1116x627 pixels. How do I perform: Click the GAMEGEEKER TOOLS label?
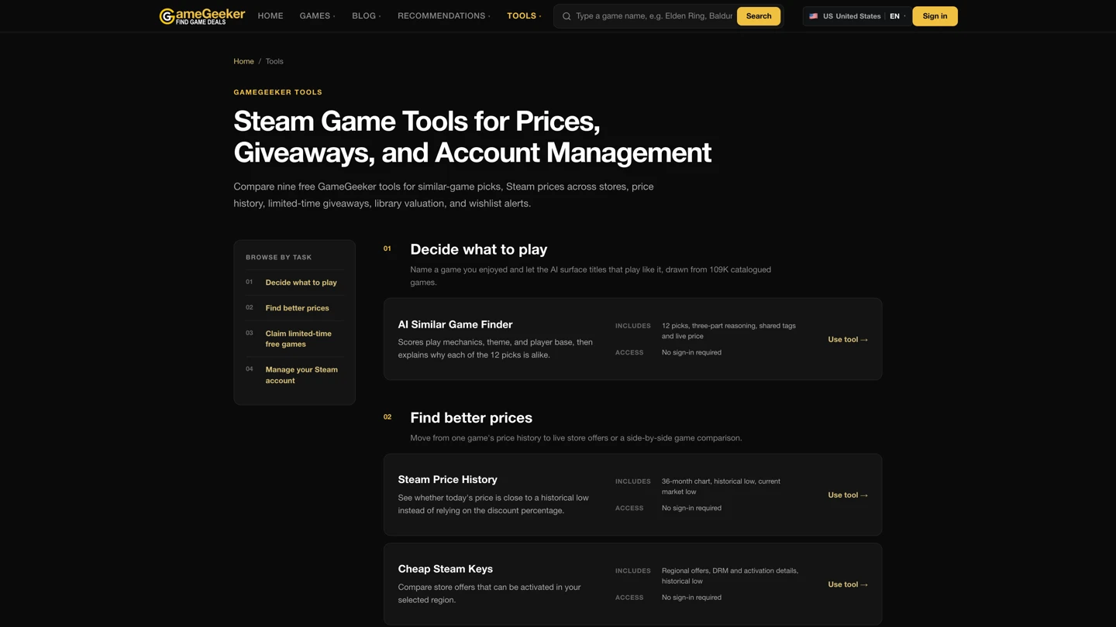[x=277, y=92]
